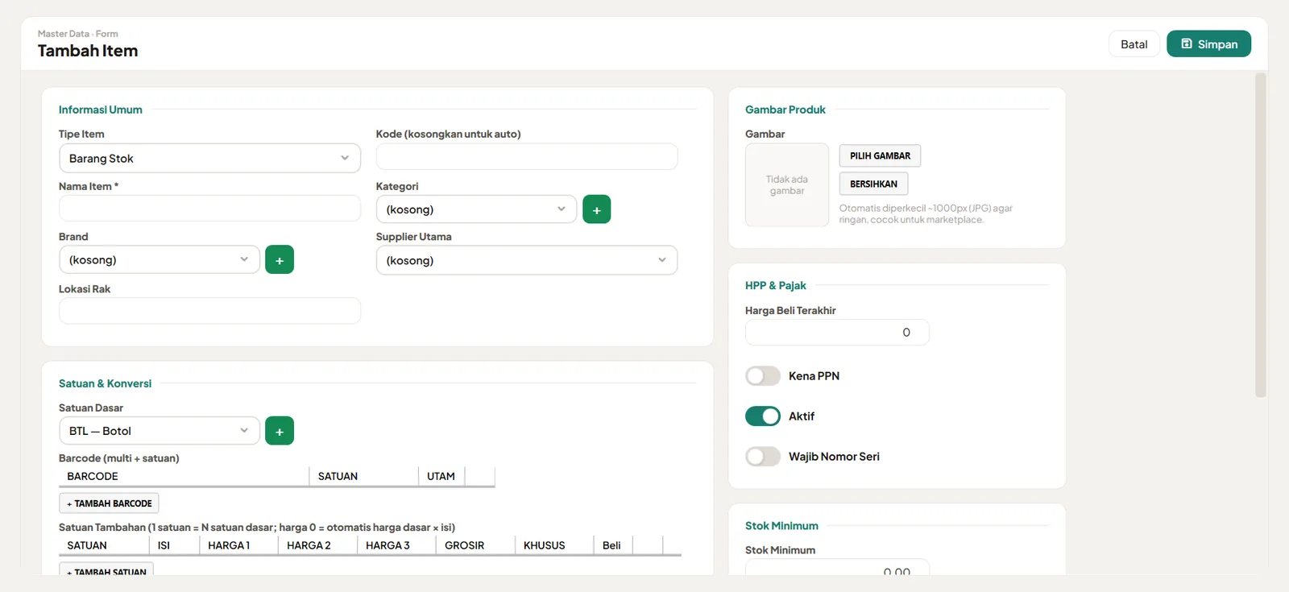Click the product image placeholder thumbnail
The height and width of the screenshot is (592, 1289).
pyautogui.click(x=787, y=185)
